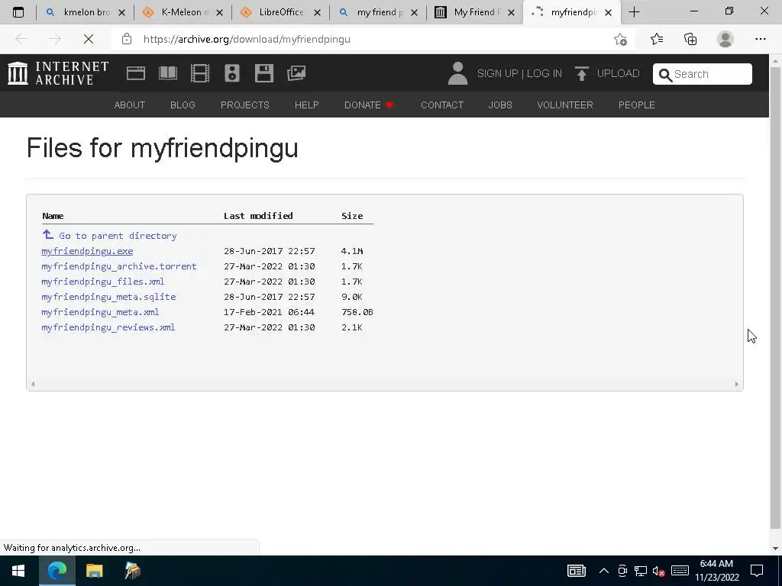This screenshot has height=586, width=782.
Task: Click Go to parent directory link
Action: [118, 236]
